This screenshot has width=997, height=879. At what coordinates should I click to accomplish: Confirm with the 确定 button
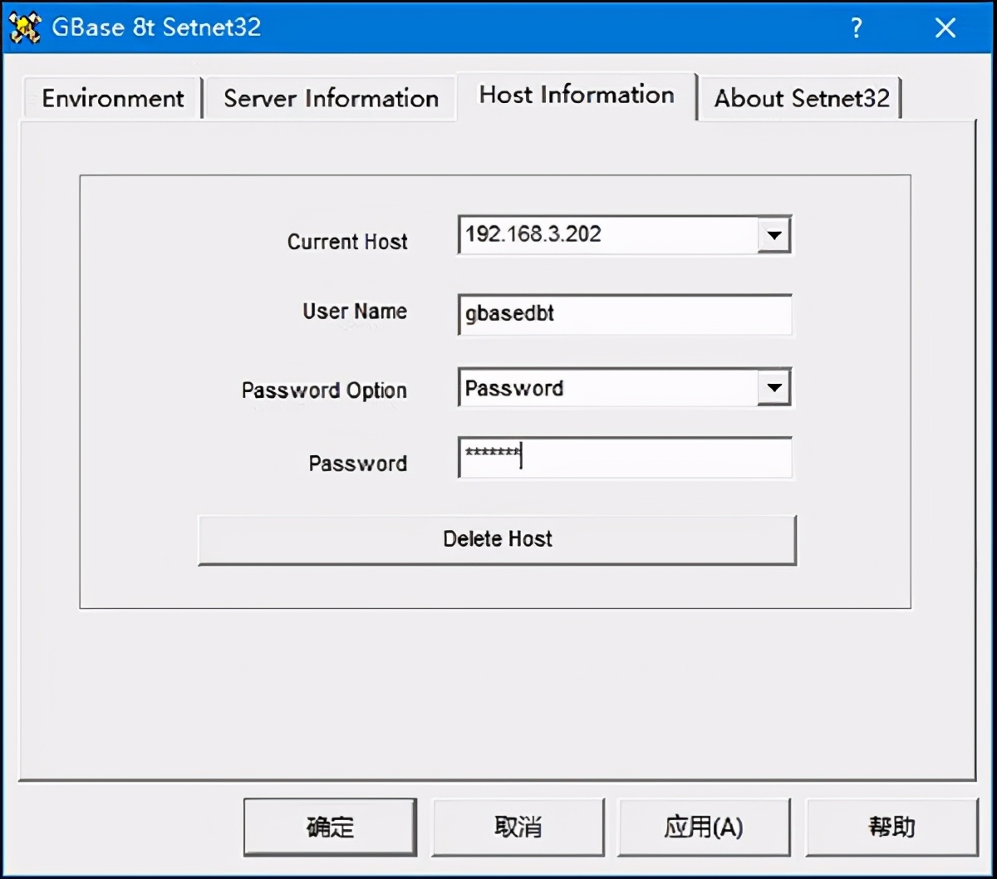[330, 827]
